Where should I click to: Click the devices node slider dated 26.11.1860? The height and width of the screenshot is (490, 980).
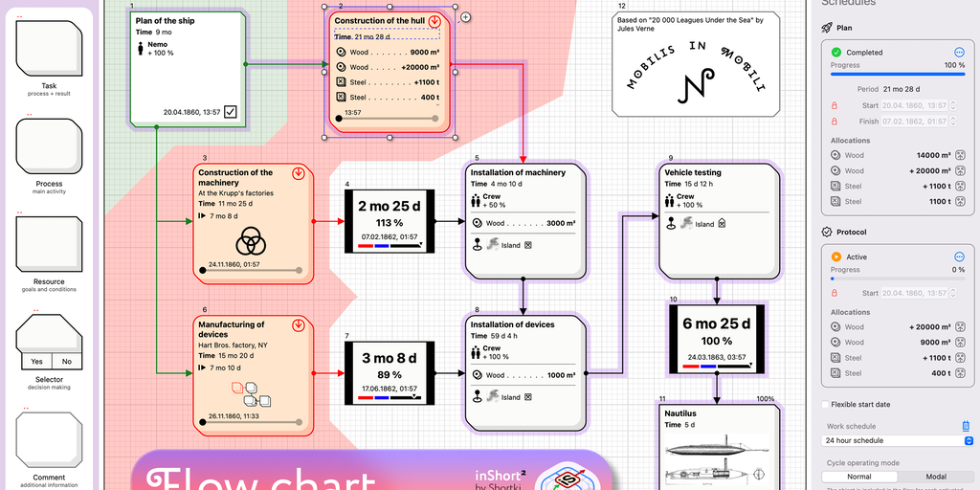pyautogui.click(x=251, y=422)
